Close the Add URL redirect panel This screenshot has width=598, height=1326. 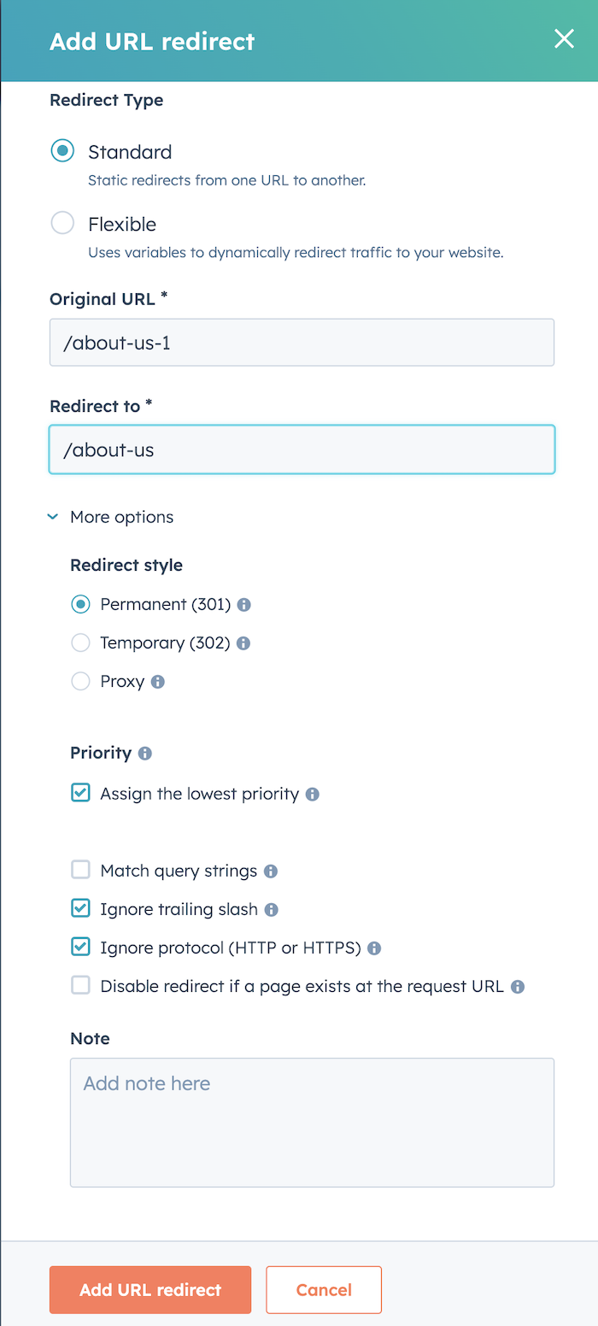point(564,38)
